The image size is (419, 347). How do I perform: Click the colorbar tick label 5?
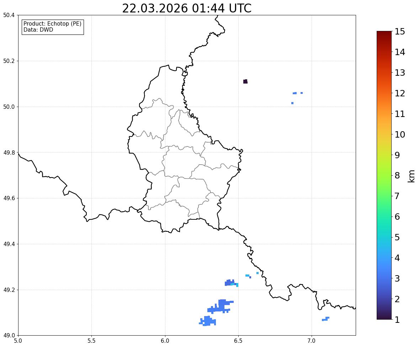click(x=397, y=237)
